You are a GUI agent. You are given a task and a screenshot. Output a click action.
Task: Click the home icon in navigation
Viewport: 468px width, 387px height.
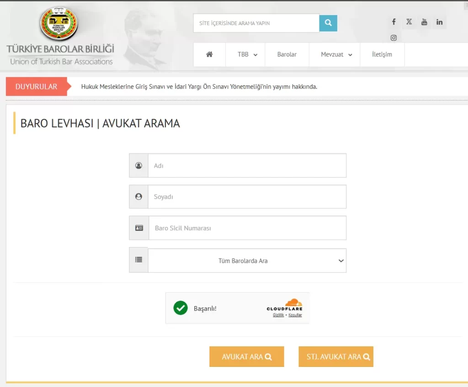[209, 54]
